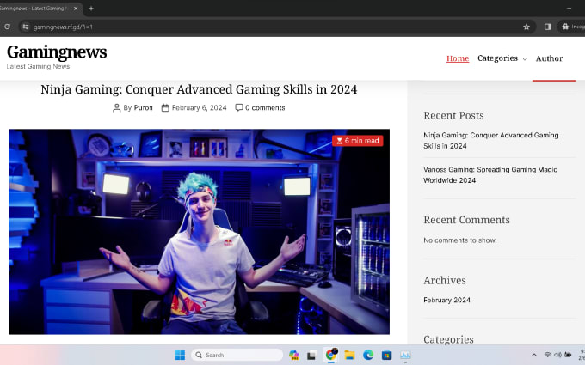The height and width of the screenshot is (365, 585).
Task: Open the browser side panel icon
Action: (x=547, y=27)
